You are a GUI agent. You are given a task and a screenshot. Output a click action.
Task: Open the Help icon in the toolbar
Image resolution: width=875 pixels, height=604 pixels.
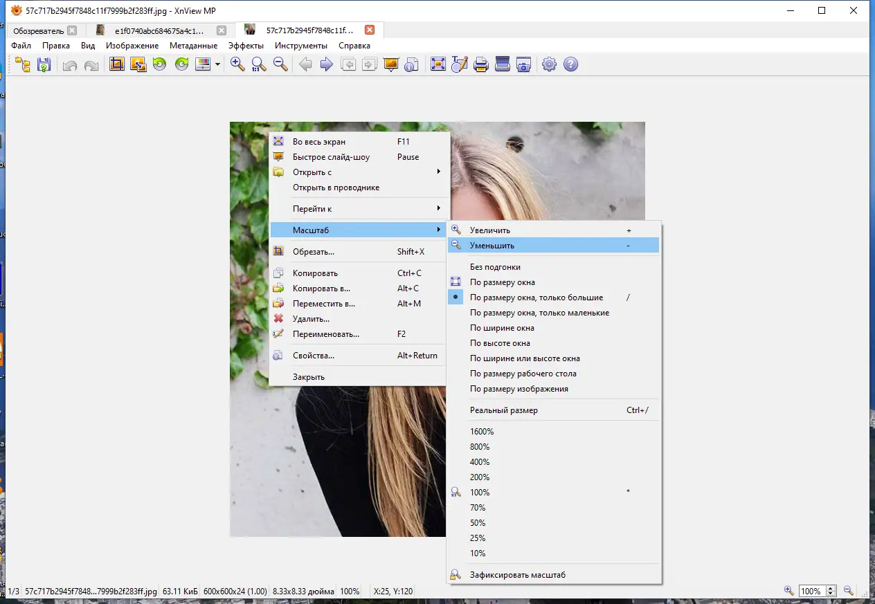pos(569,64)
